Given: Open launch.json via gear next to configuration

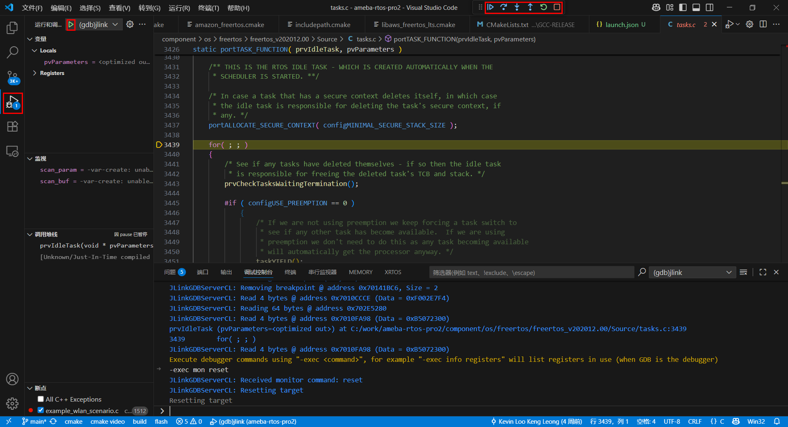Looking at the screenshot, I should pos(130,25).
